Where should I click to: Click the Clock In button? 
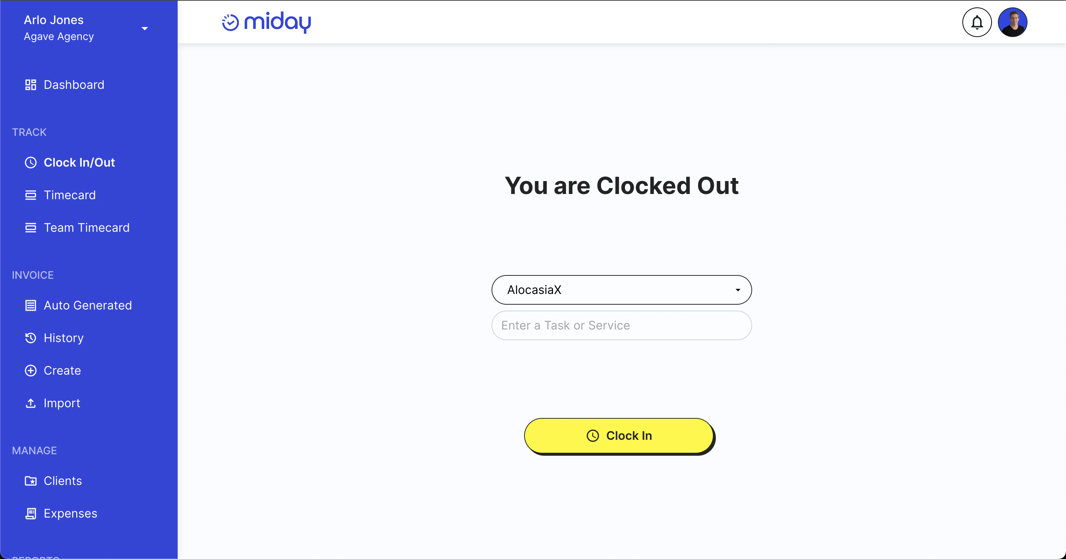tap(619, 435)
